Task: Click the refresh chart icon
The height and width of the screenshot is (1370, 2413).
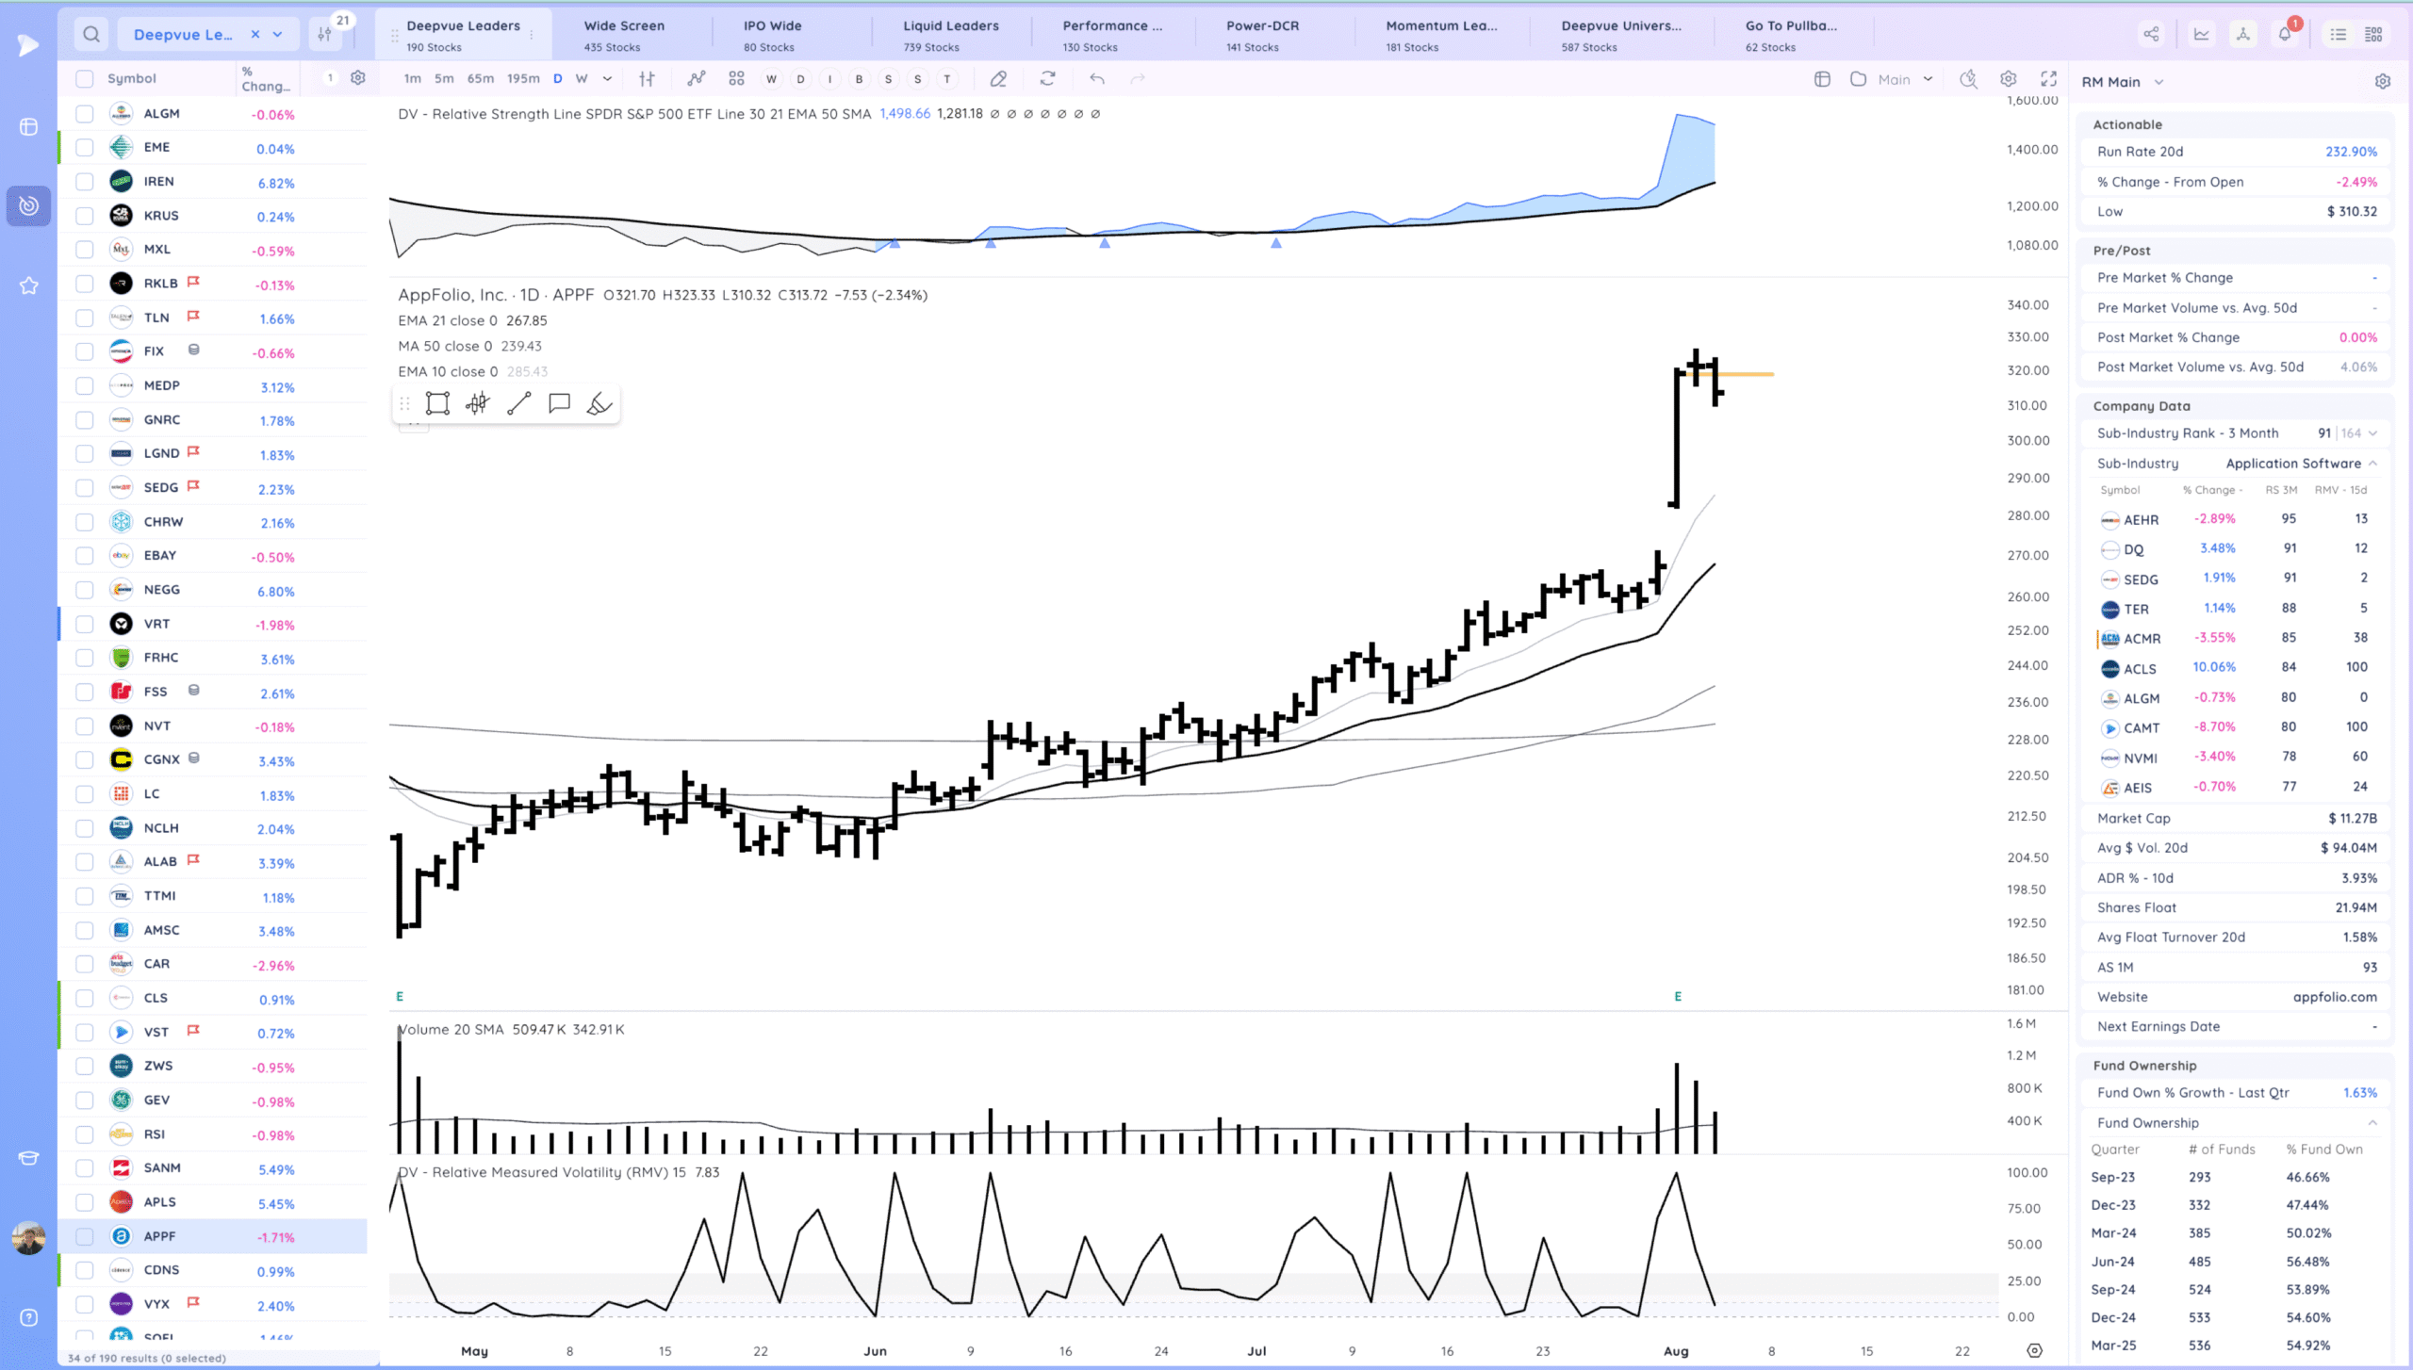Action: (1047, 79)
